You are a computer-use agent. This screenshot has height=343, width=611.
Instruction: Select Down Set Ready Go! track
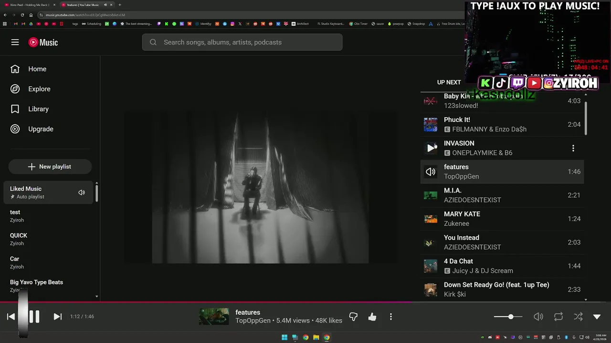tap(502, 290)
